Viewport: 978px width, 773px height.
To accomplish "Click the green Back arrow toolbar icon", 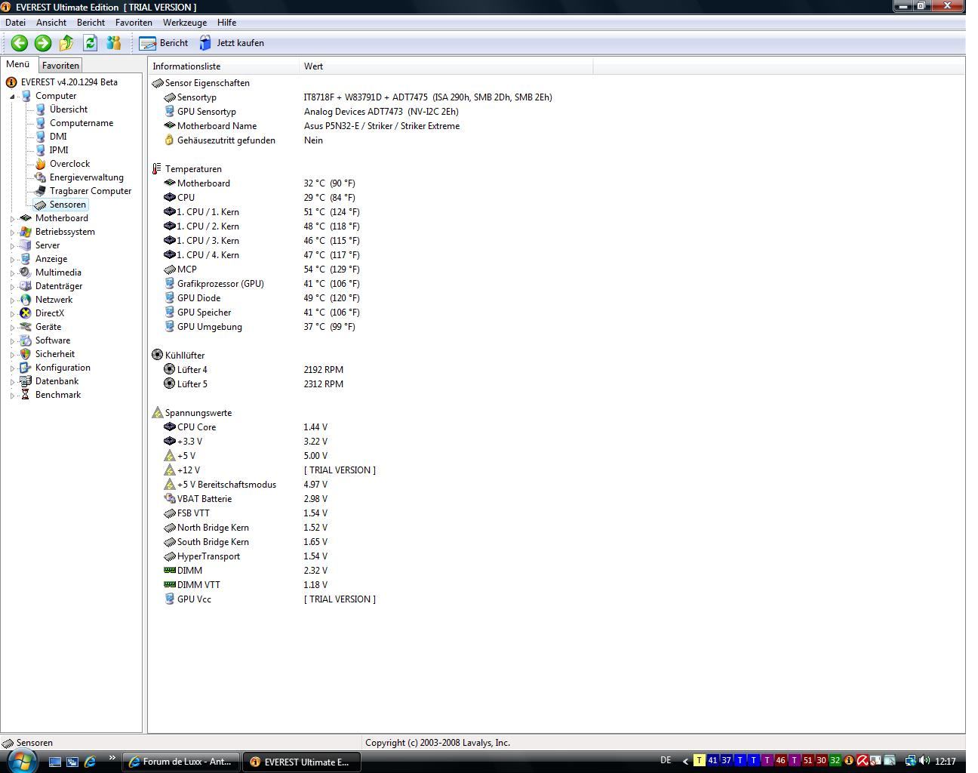I will 20,43.
